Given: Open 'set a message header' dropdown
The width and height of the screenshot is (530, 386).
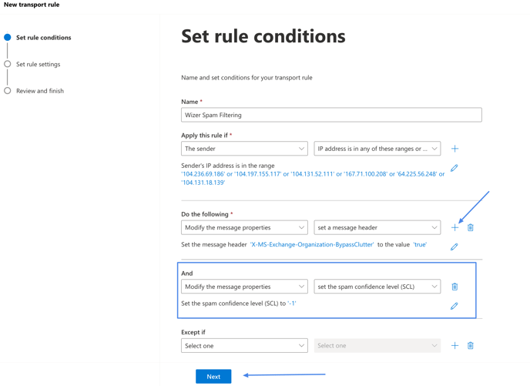Looking at the screenshot, I should click(x=377, y=227).
